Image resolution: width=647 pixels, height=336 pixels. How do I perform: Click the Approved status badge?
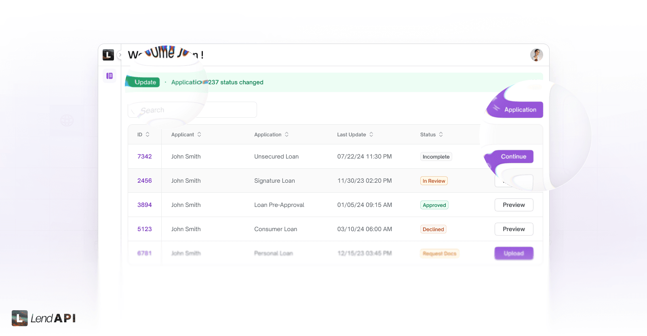(x=434, y=205)
